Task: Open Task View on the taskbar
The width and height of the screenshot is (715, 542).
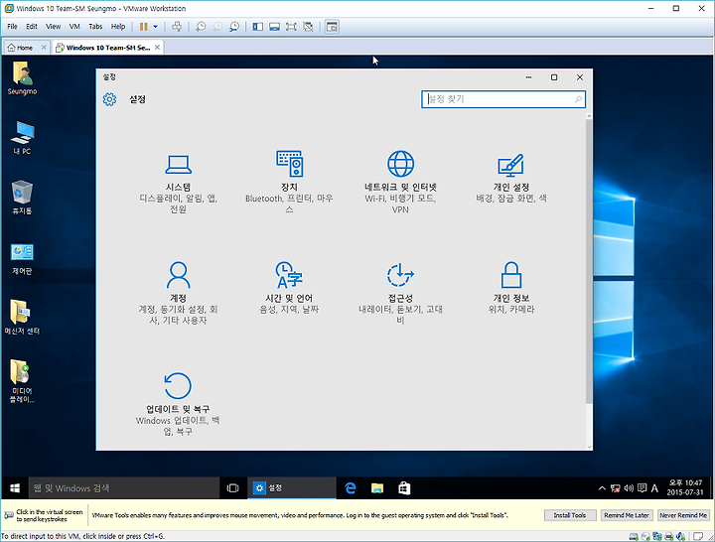Action: click(232, 488)
